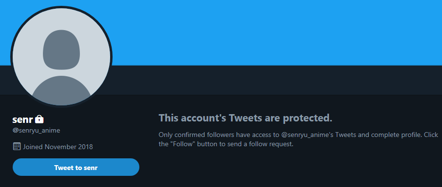Screen dimensions: 442x187
Task: Click the "November 2018" join date
Action: (x=69, y=147)
